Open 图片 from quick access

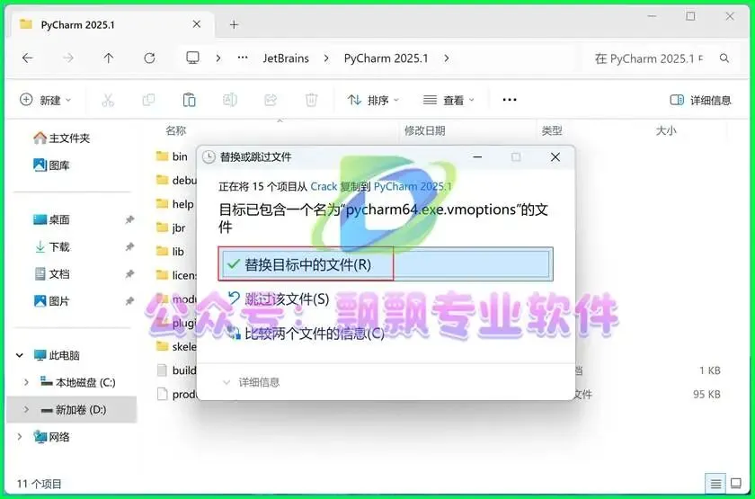51,301
